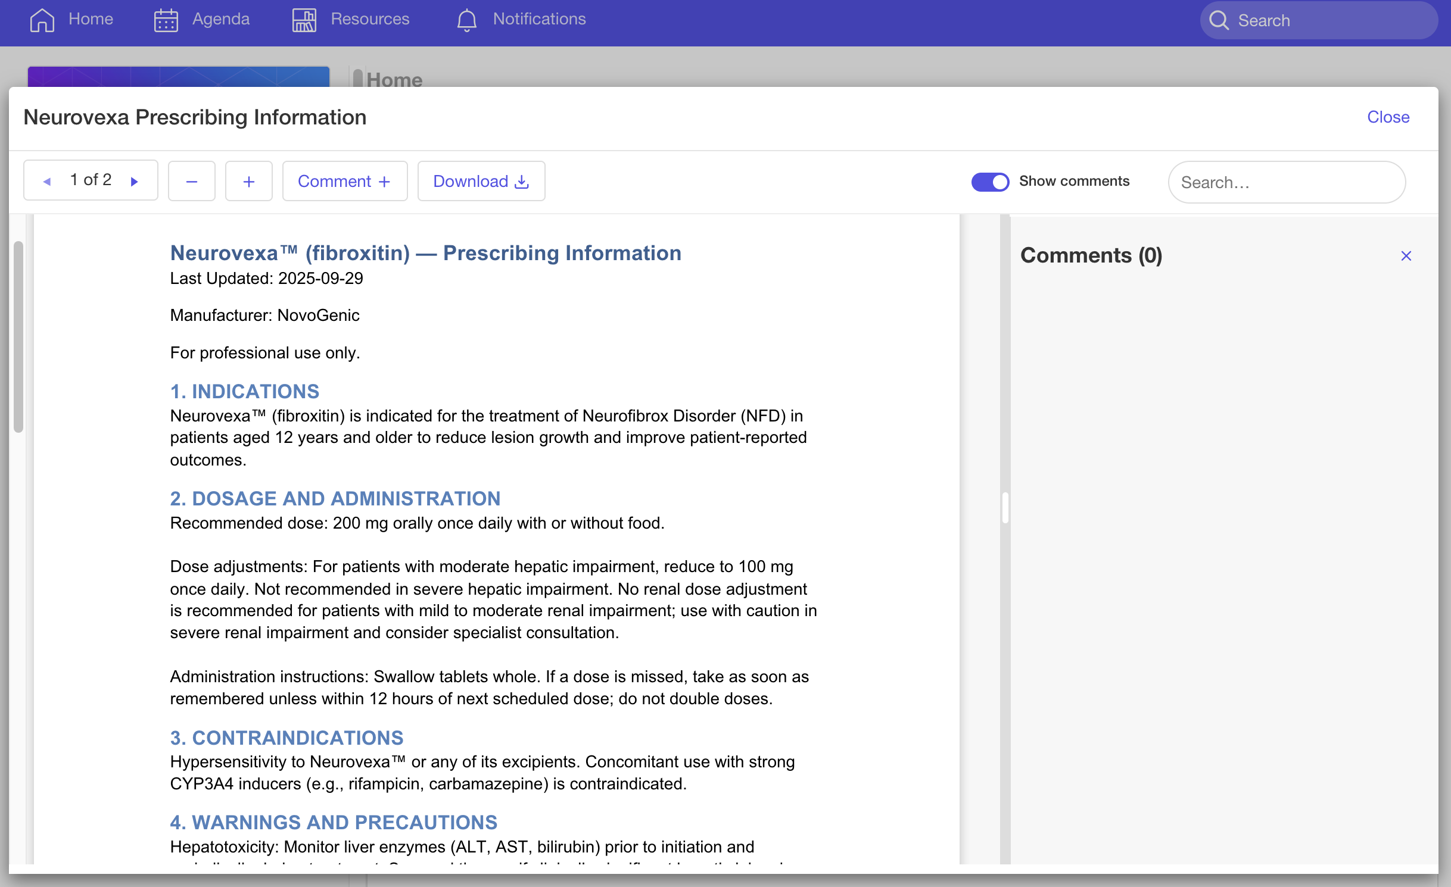Collapse the Comments panel with the X
The height and width of the screenshot is (887, 1451).
click(x=1406, y=255)
